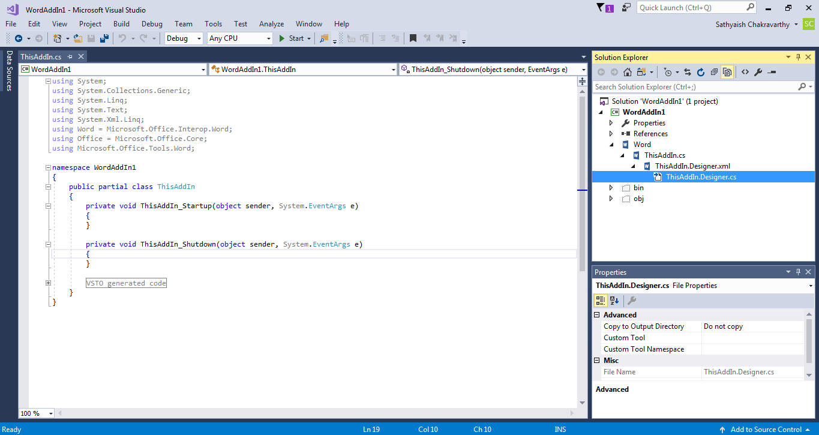Click the Save All toolbar icon
Viewport: 819px width, 435px height.
click(x=104, y=38)
